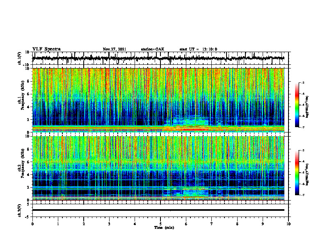Click the ch.1 colorbar log(PSD) label

coord(307,107)
